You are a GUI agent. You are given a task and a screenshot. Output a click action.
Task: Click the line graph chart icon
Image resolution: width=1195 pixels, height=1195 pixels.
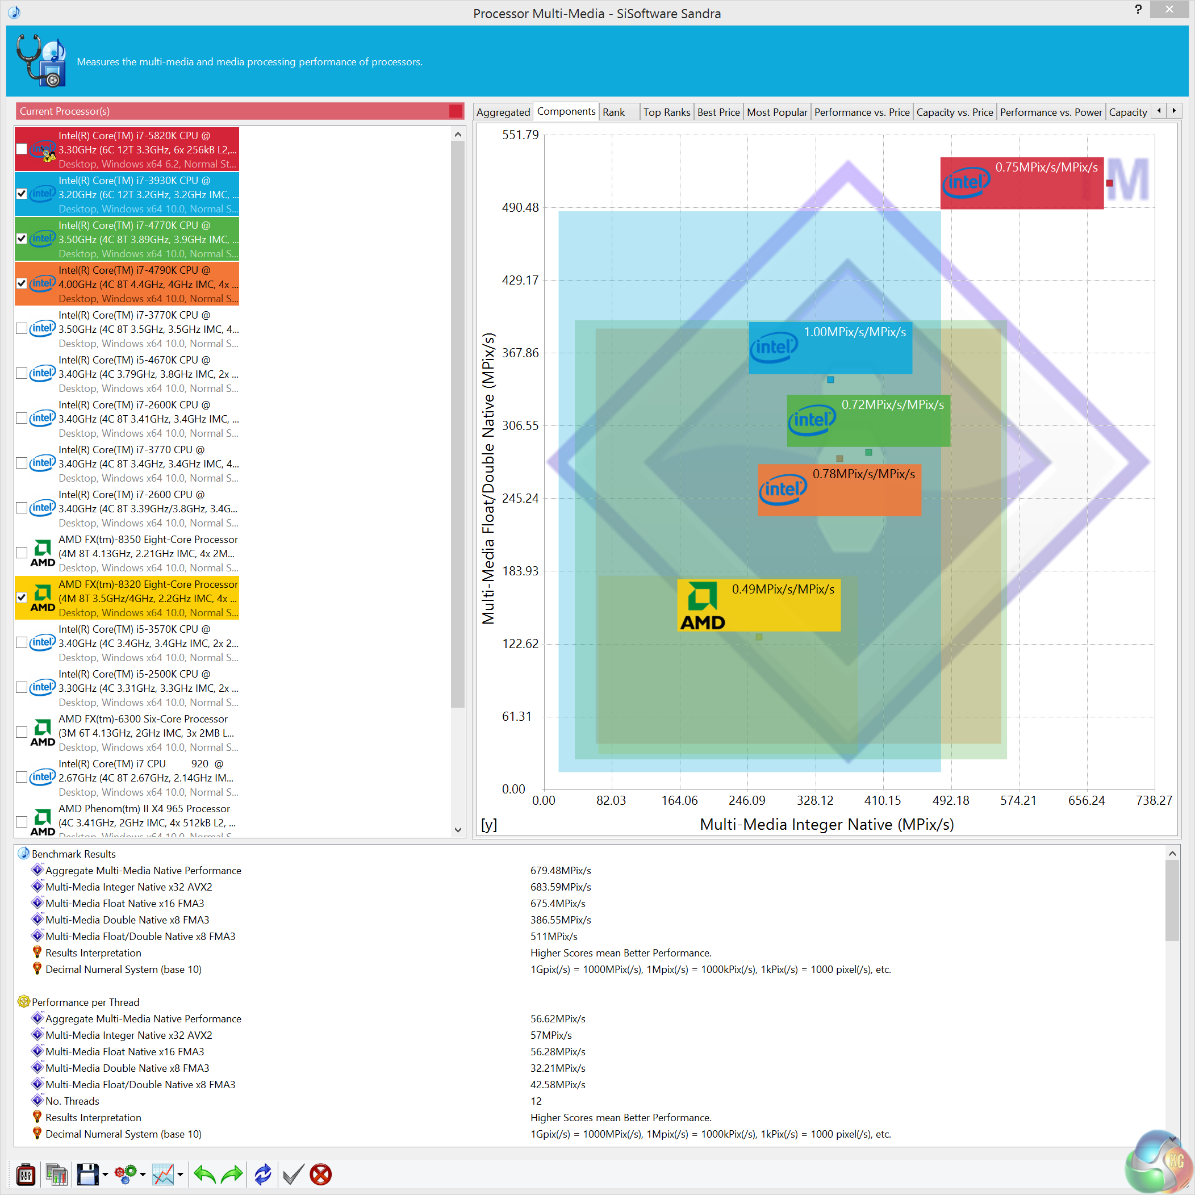164,1173
